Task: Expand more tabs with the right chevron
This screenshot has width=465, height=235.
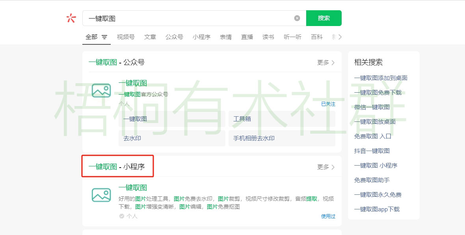Action: tap(340, 37)
